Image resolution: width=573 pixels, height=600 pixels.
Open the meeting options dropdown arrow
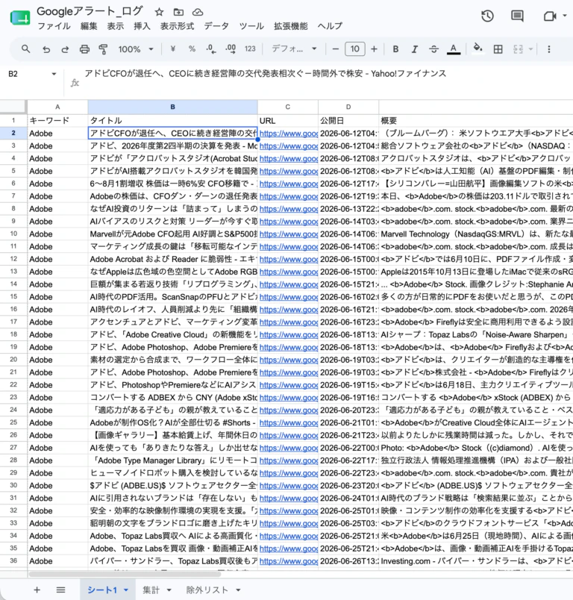click(565, 16)
